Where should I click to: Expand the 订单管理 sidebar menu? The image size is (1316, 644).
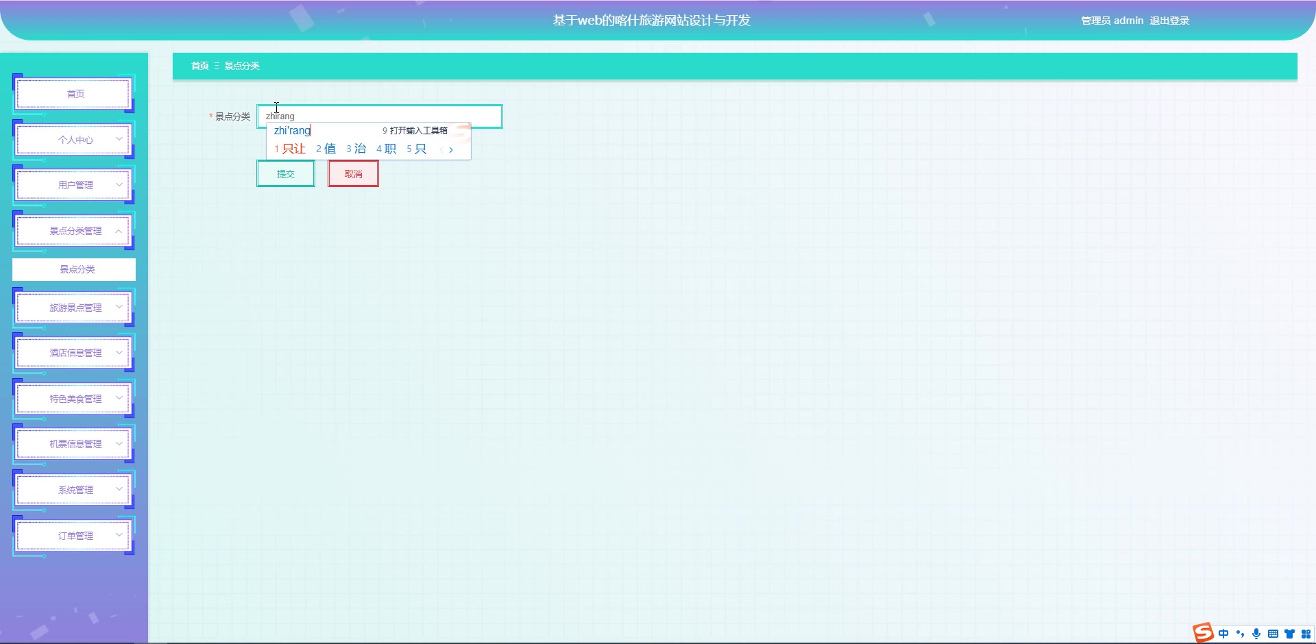pyautogui.click(x=74, y=536)
